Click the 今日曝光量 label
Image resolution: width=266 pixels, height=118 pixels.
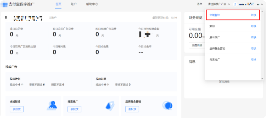[x=59, y=46]
